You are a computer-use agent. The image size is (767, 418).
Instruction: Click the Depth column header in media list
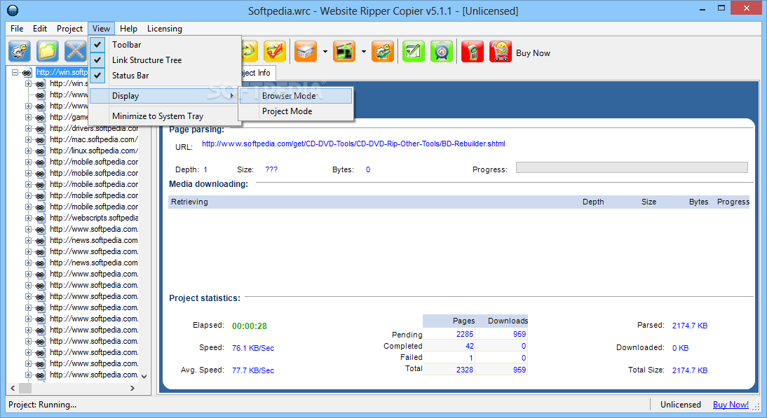[x=593, y=202]
